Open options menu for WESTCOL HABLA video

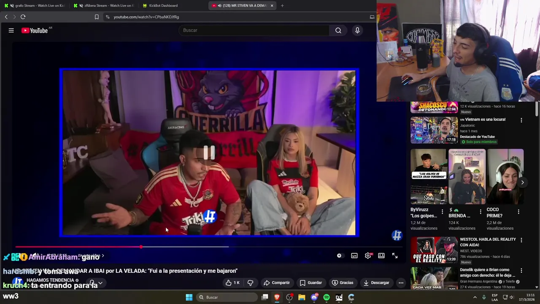(x=521, y=240)
